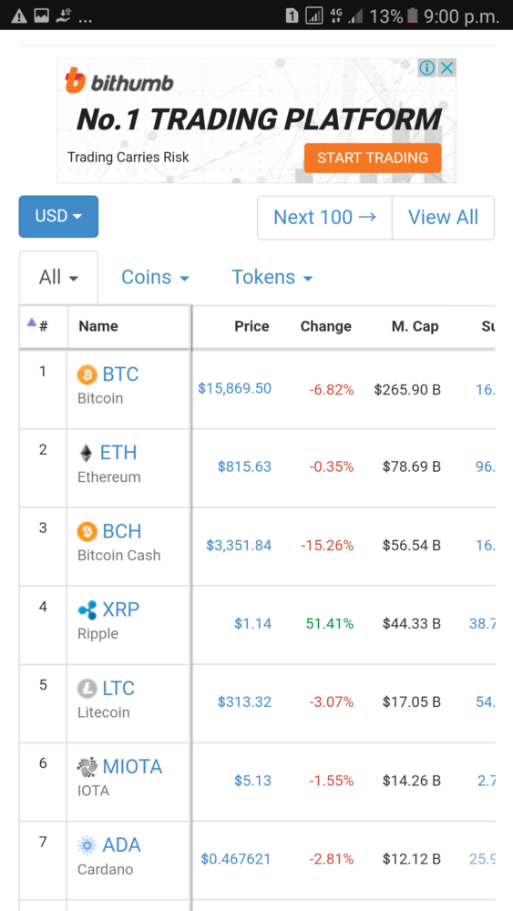Screen dimensions: 513x911
Task: Click the ad info icon
Action: pos(427,68)
